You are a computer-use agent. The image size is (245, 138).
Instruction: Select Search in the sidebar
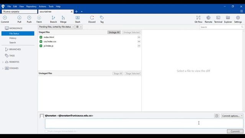pyautogui.click(x=13, y=43)
